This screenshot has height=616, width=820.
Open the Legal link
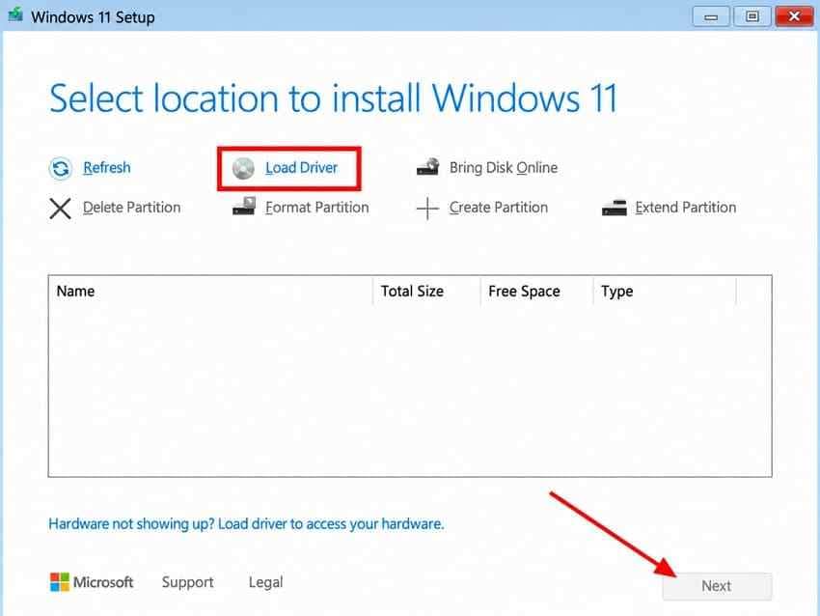pyautogui.click(x=265, y=582)
